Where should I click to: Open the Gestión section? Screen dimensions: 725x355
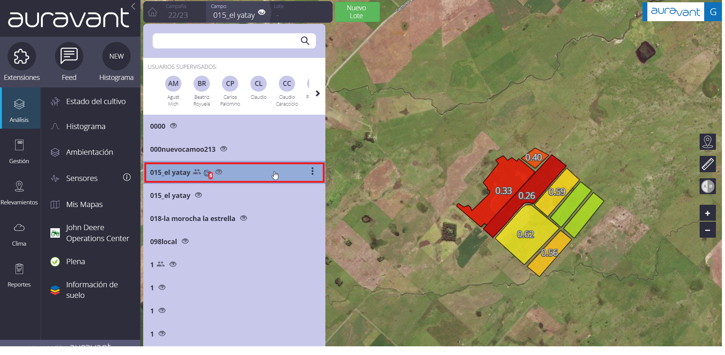click(19, 151)
